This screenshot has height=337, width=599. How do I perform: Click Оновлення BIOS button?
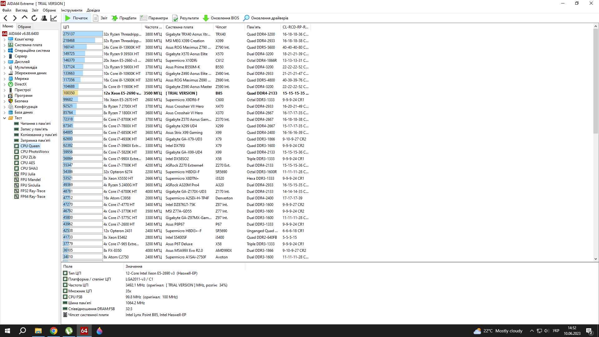pos(221,18)
